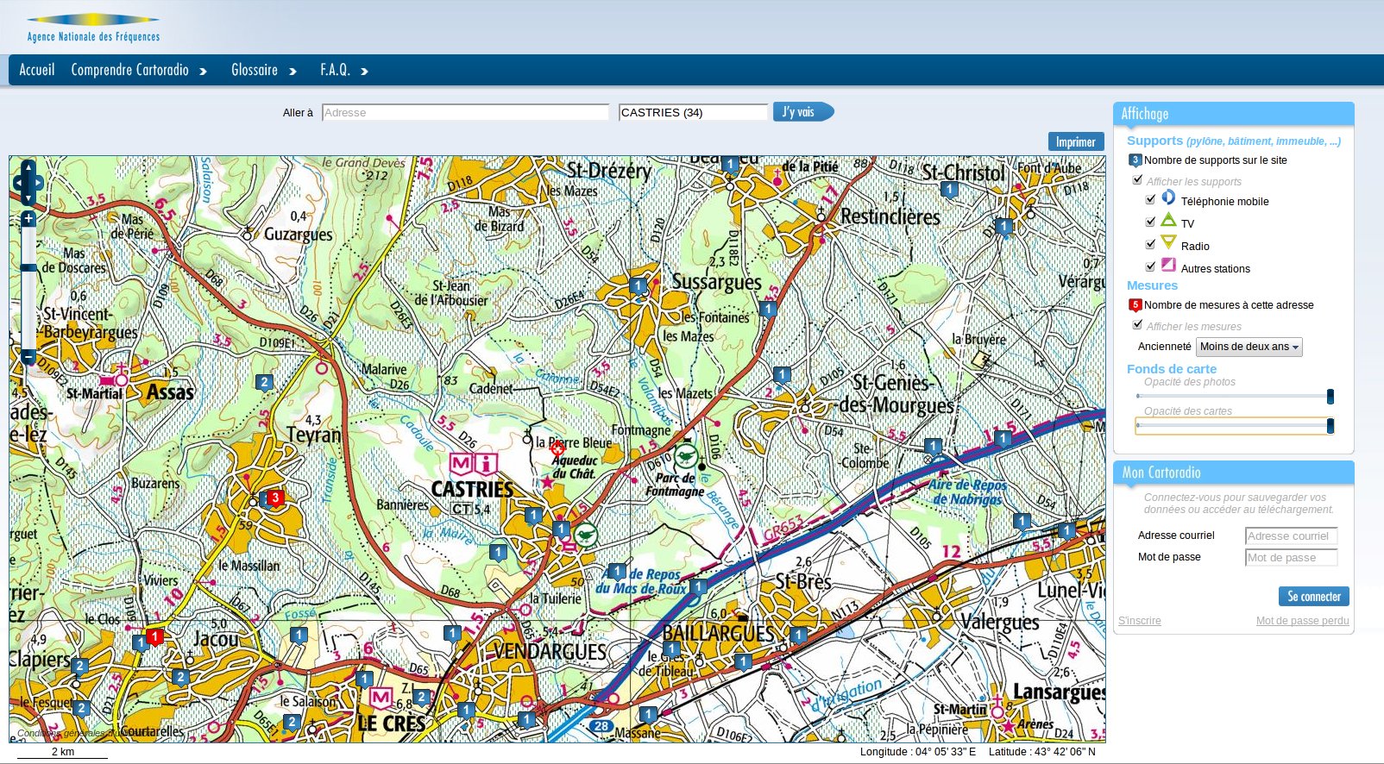Screen dimensions: 1384x764
Task: Uncheck Téléphonie mobile supports
Action: 1150,199
